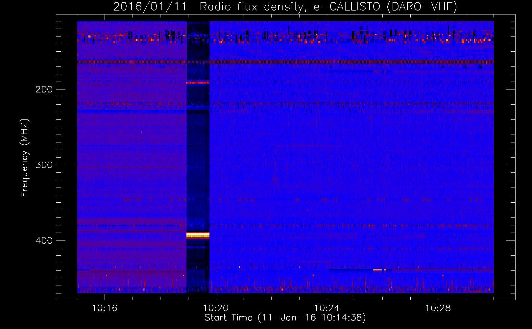Click the 'Frequency (MHZ)' axis label
Image resolution: width=532 pixels, height=329 pixels.
[25, 158]
